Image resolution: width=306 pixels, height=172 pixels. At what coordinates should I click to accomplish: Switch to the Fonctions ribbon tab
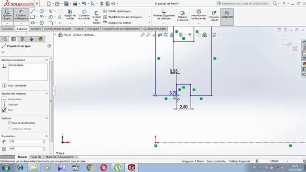[x=8, y=29]
